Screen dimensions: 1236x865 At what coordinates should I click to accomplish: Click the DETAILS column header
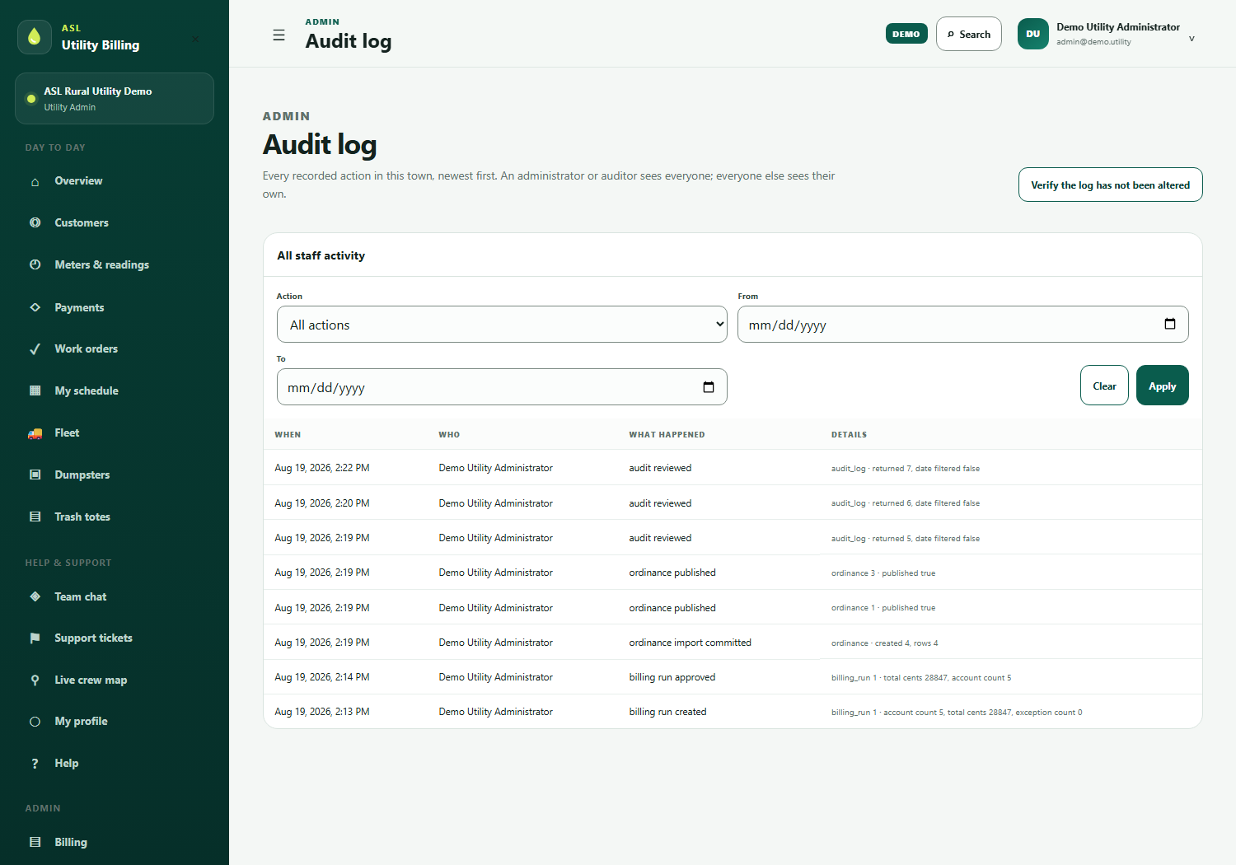click(849, 435)
